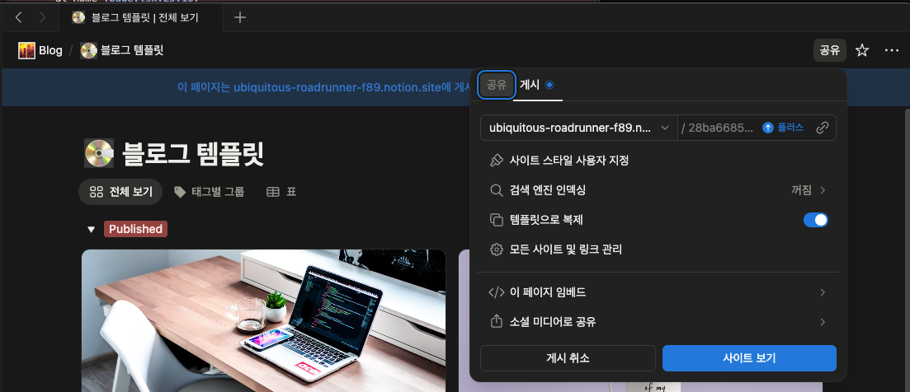
Task: Select the 게시 tab in popup
Action: (x=537, y=85)
